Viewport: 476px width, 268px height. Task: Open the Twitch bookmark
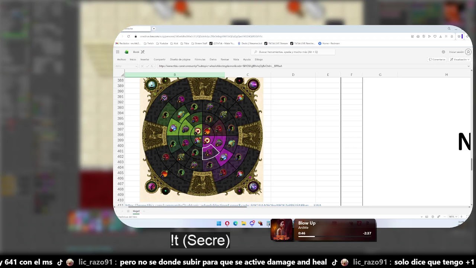148,44
